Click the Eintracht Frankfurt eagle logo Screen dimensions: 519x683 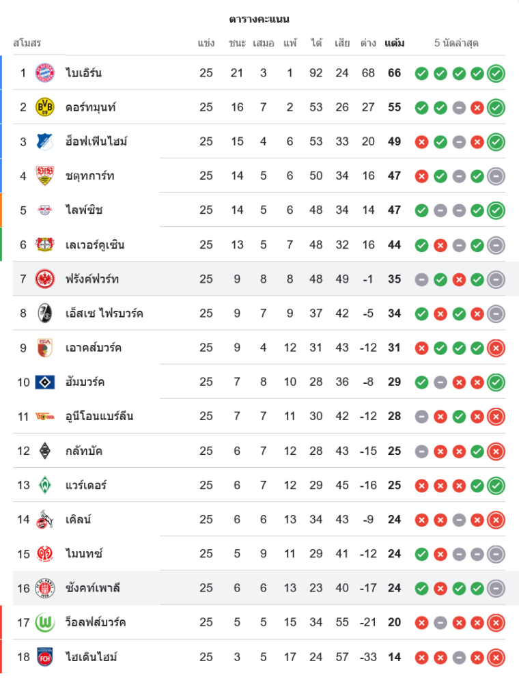45,279
